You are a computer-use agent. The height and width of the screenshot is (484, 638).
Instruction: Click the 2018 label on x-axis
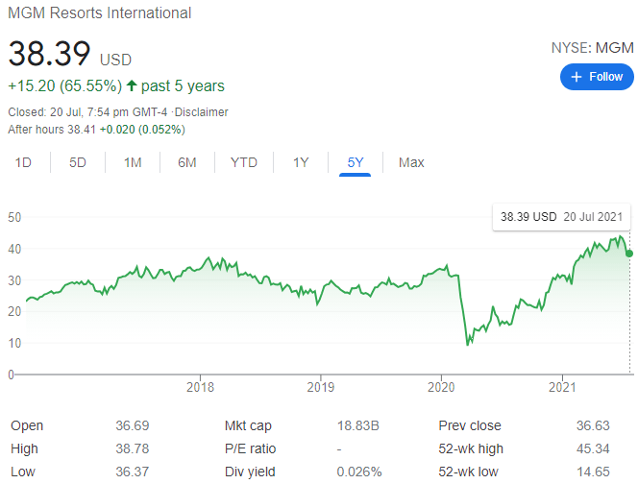(200, 388)
